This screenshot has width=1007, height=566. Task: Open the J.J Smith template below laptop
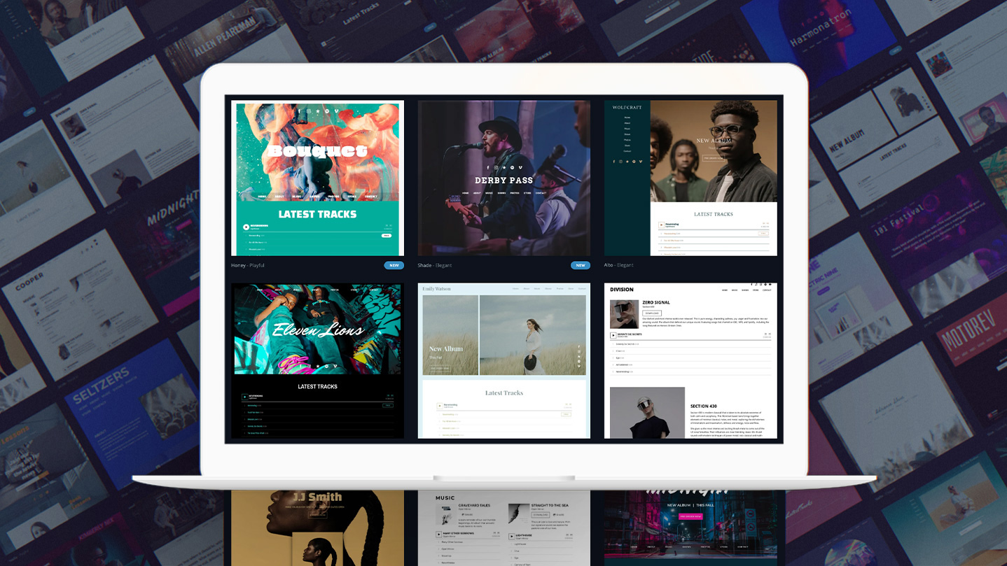click(317, 528)
